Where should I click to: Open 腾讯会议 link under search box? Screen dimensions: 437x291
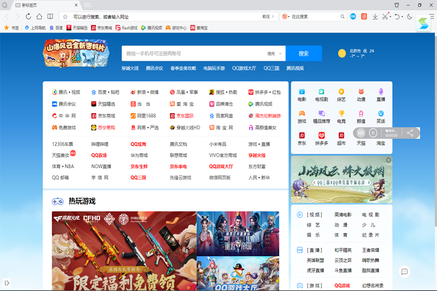point(155,68)
